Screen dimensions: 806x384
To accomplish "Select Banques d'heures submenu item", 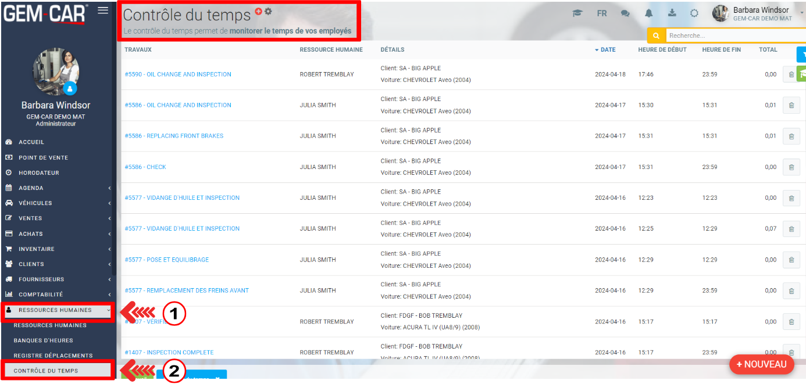I will click(43, 340).
